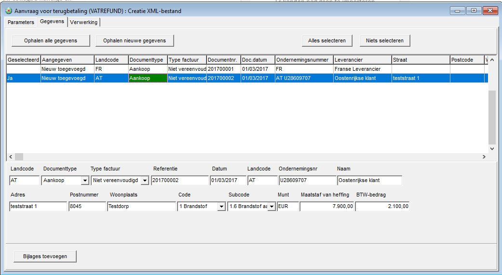
Task: Select the Oostenrijkse klant cell in grid
Action: pyautogui.click(x=363, y=78)
